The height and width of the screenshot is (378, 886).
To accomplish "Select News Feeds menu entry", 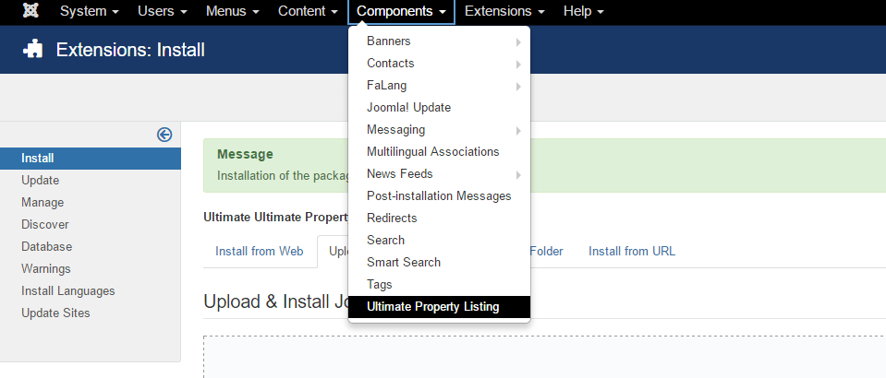I will (439, 173).
